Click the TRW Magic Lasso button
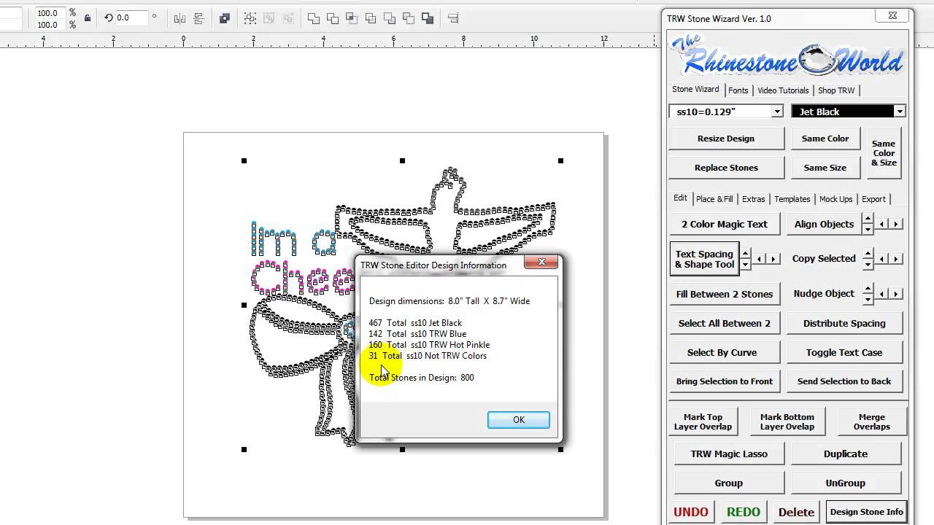The image size is (934, 525). (729, 454)
